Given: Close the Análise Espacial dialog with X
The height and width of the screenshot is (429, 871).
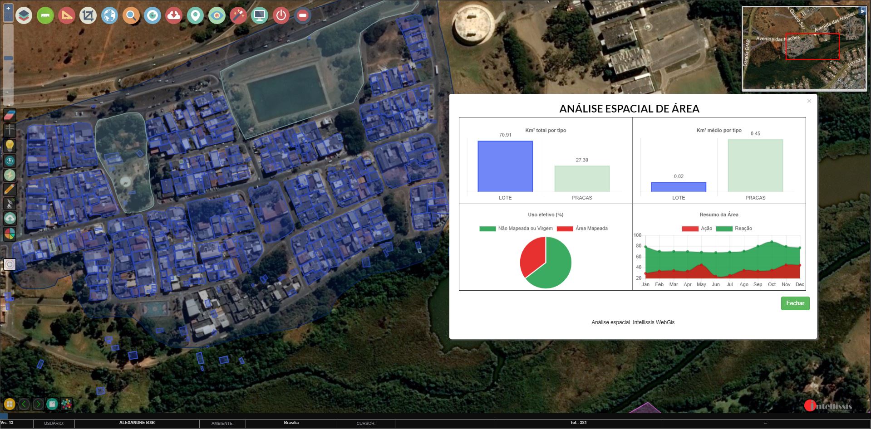Looking at the screenshot, I should (x=809, y=101).
